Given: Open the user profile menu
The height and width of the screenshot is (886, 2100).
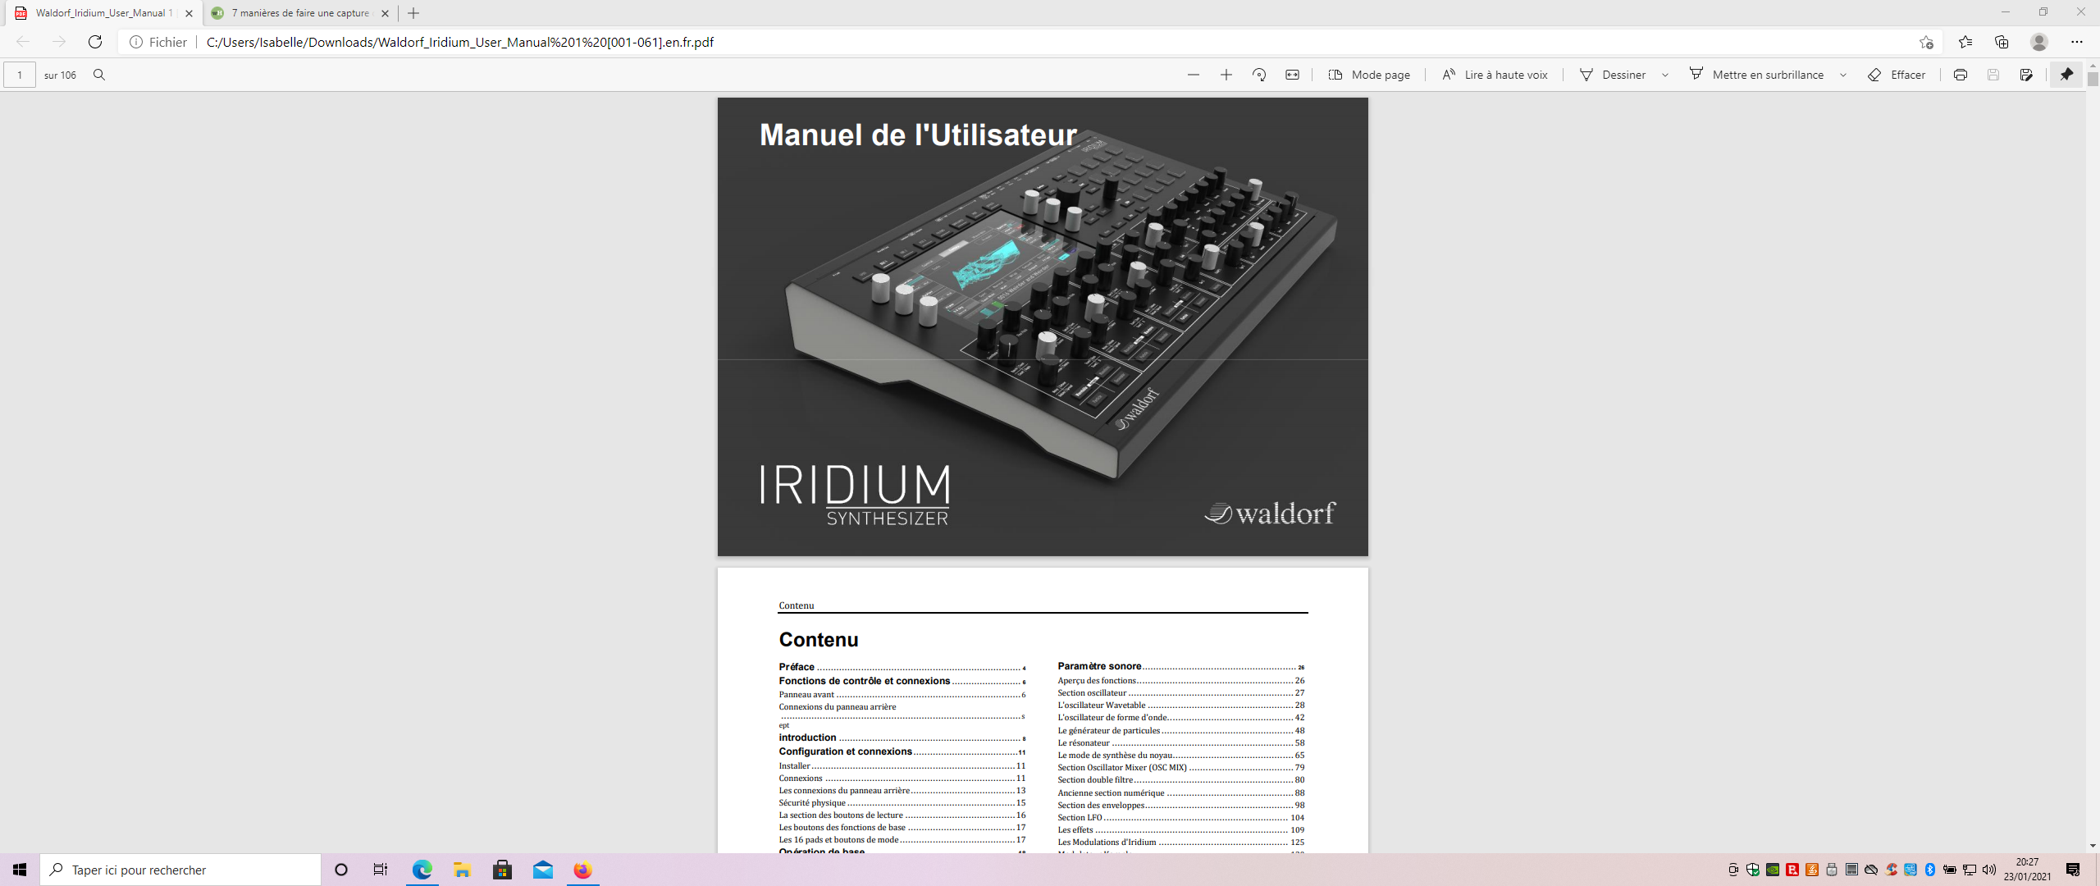Looking at the screenshot, I should tap(2039, 42).
